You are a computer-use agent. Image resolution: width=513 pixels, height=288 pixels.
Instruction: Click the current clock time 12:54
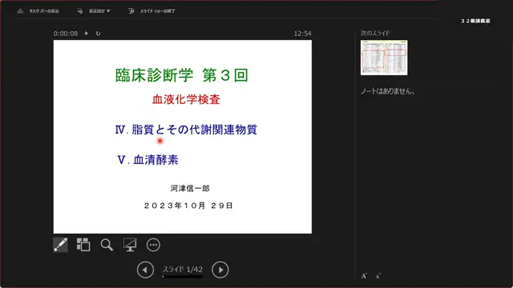(x=303, y=34)
